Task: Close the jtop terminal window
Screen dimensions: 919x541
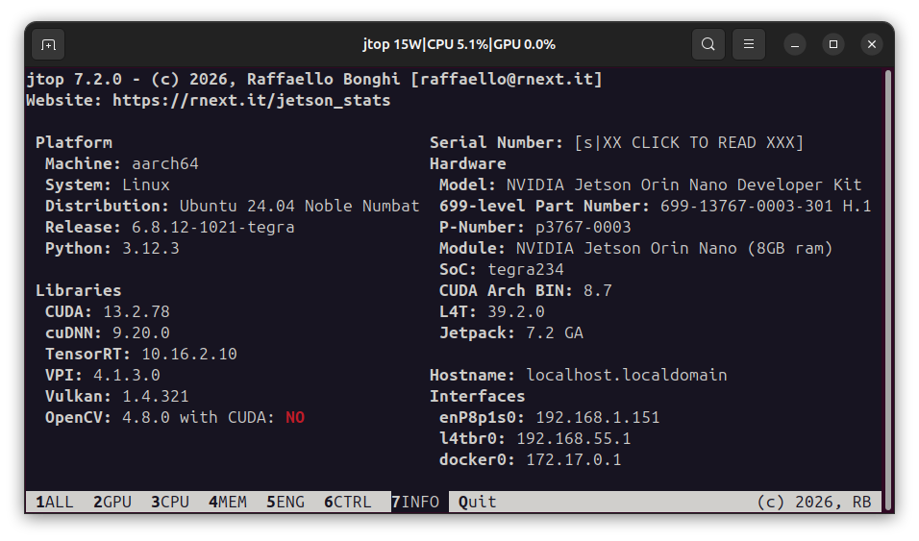Action: click(x=872, y=44)
